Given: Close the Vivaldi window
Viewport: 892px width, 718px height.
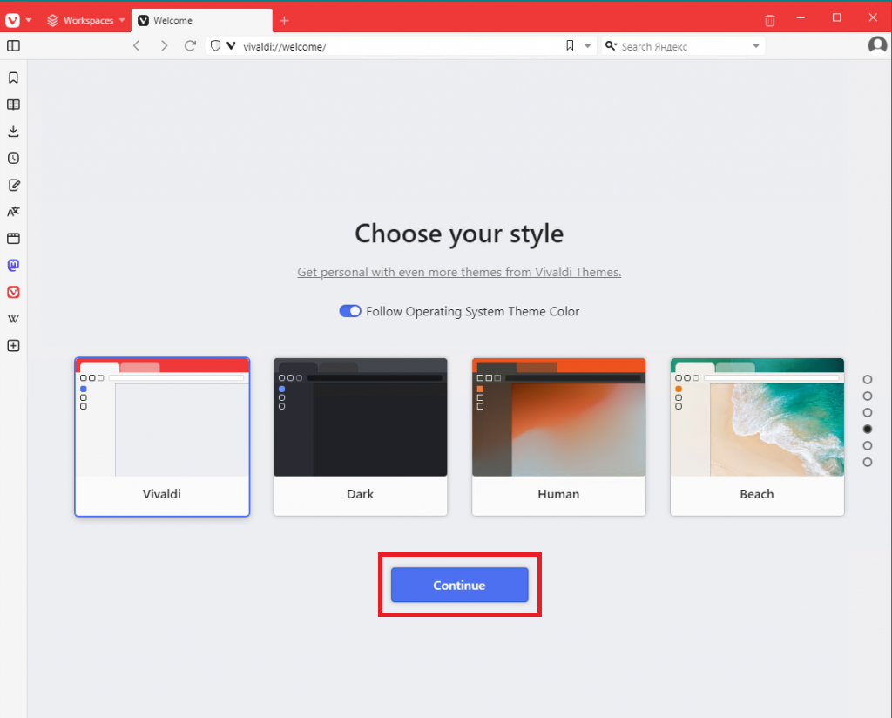Looking at the screenshot, I should (x=873, y=17).
